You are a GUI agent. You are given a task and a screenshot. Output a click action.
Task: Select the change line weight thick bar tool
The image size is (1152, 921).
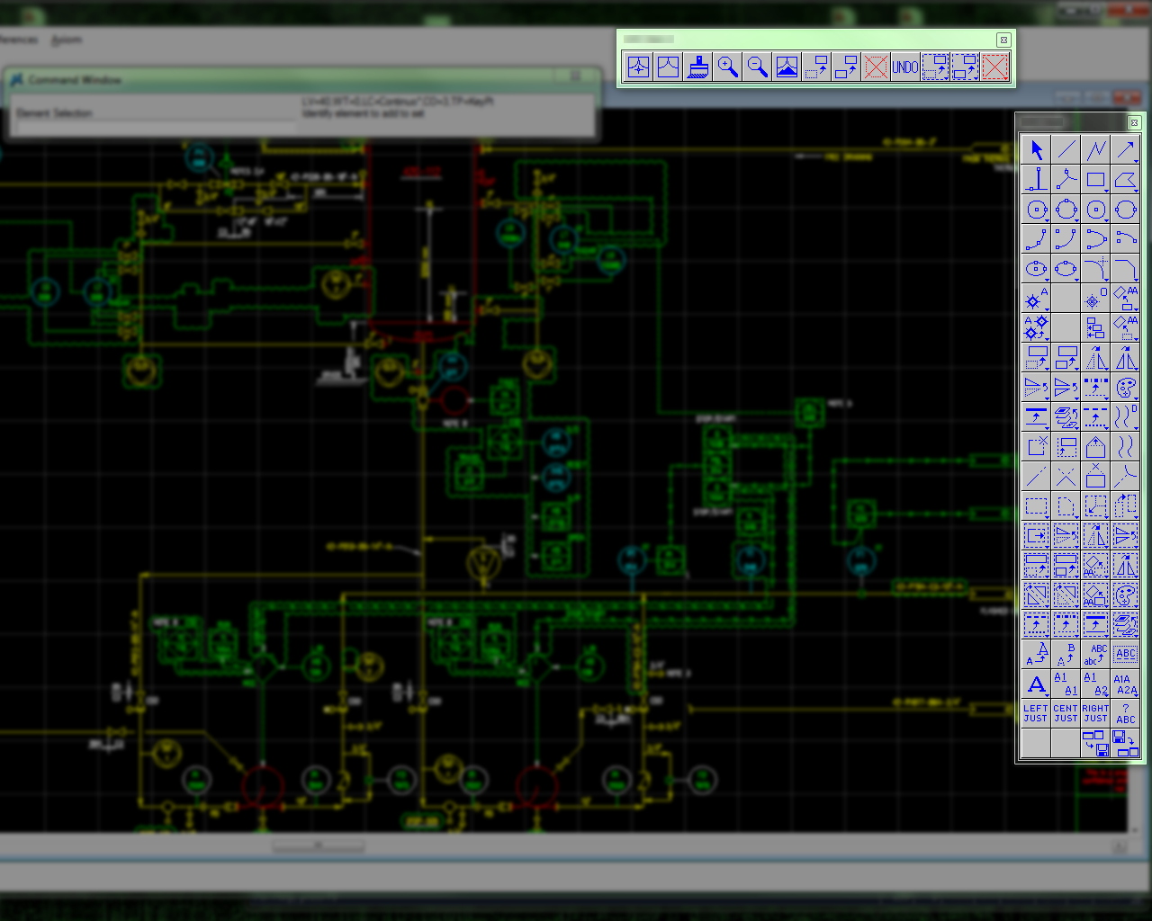(1037, 416)
